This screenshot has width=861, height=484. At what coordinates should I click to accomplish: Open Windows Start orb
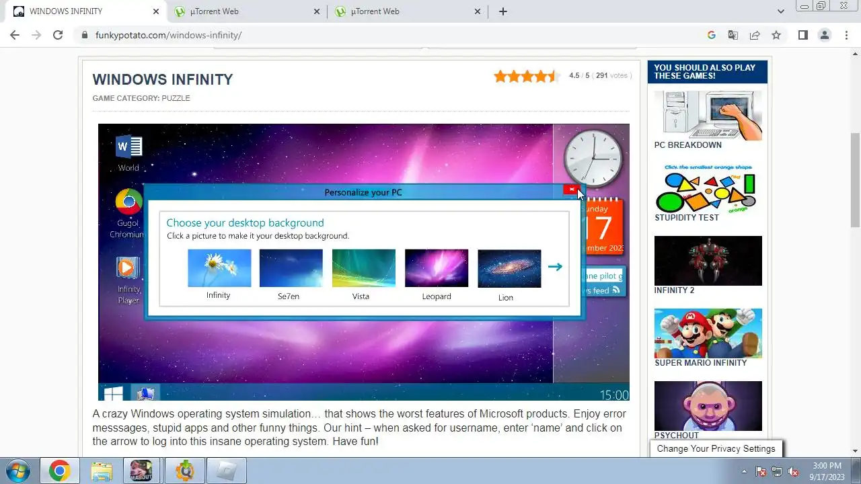pyautogui.click(x=18, y=471)
